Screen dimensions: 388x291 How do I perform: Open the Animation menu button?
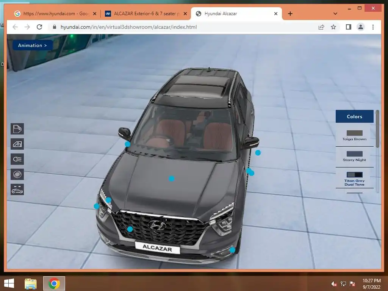33,45
